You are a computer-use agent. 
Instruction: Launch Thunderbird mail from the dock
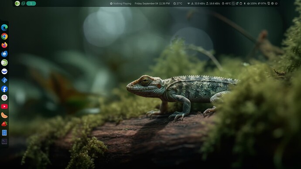[4, 54]
